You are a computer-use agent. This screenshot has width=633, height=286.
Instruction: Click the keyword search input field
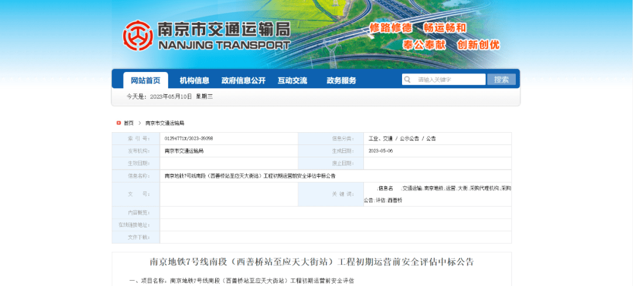(x=444, y=80)
